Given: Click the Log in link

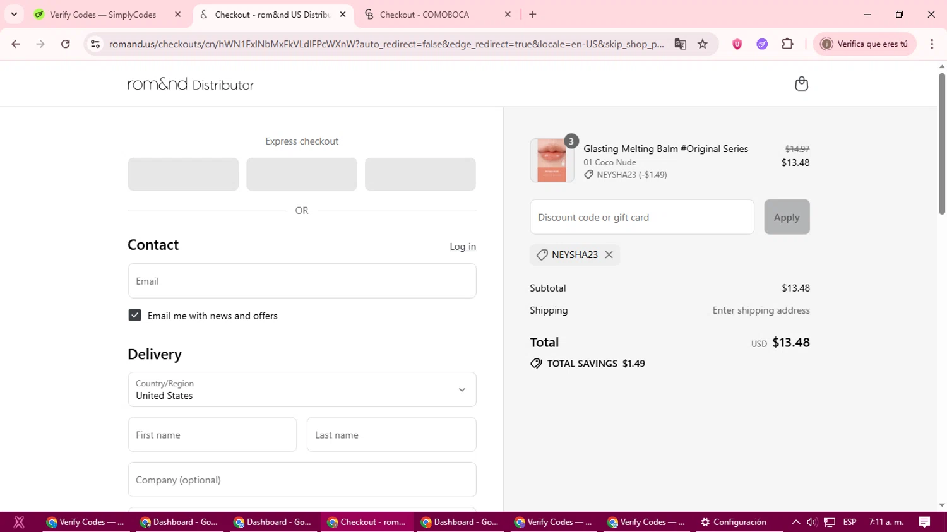Looking at the screenshot, I should pos(463,247).
